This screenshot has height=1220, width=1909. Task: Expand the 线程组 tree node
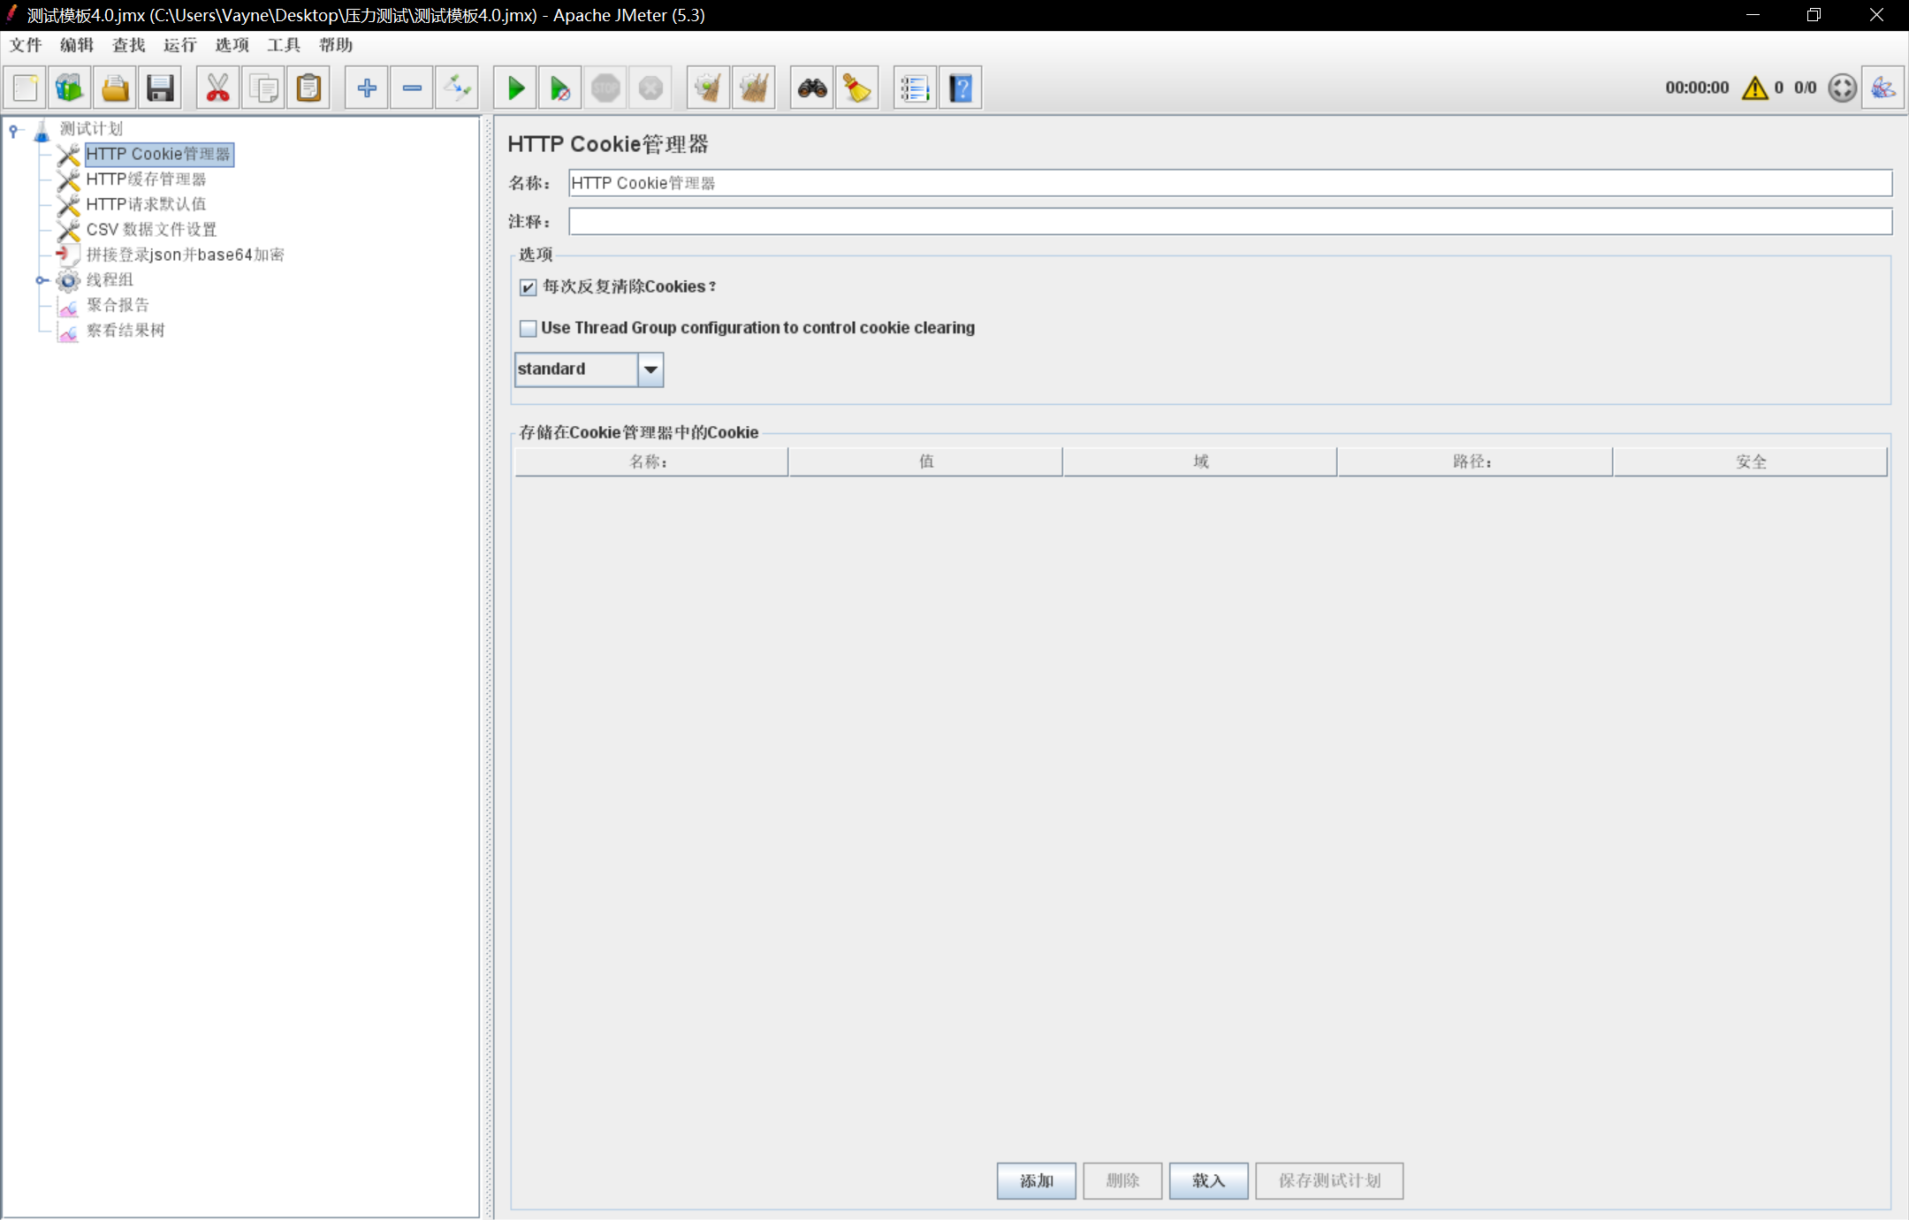click(x=42, y=280)
